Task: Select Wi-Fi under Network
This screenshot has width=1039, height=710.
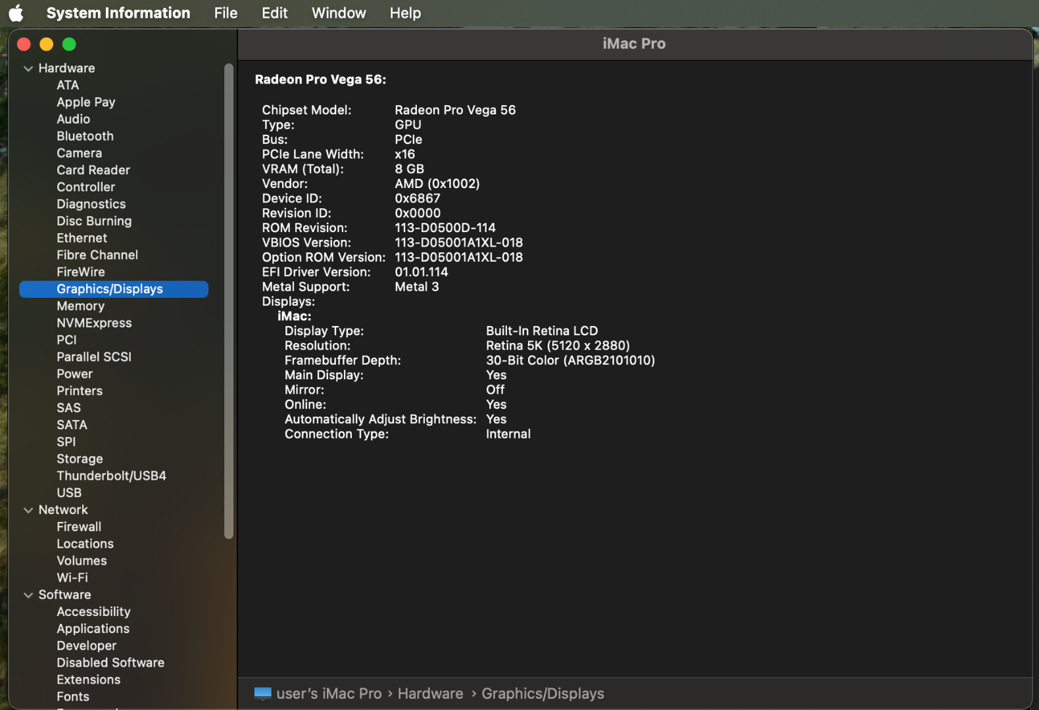Action: [72, 578]
